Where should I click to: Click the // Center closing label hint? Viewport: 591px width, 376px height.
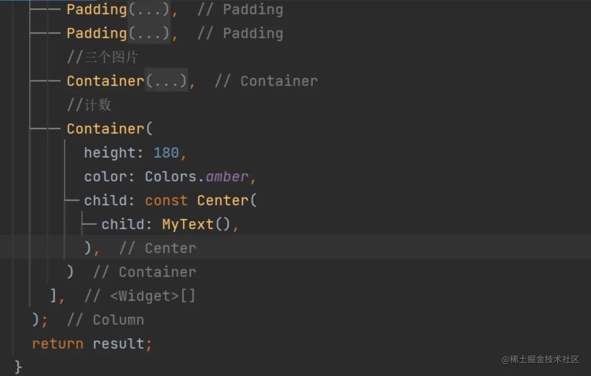click(x=157, y=248)
